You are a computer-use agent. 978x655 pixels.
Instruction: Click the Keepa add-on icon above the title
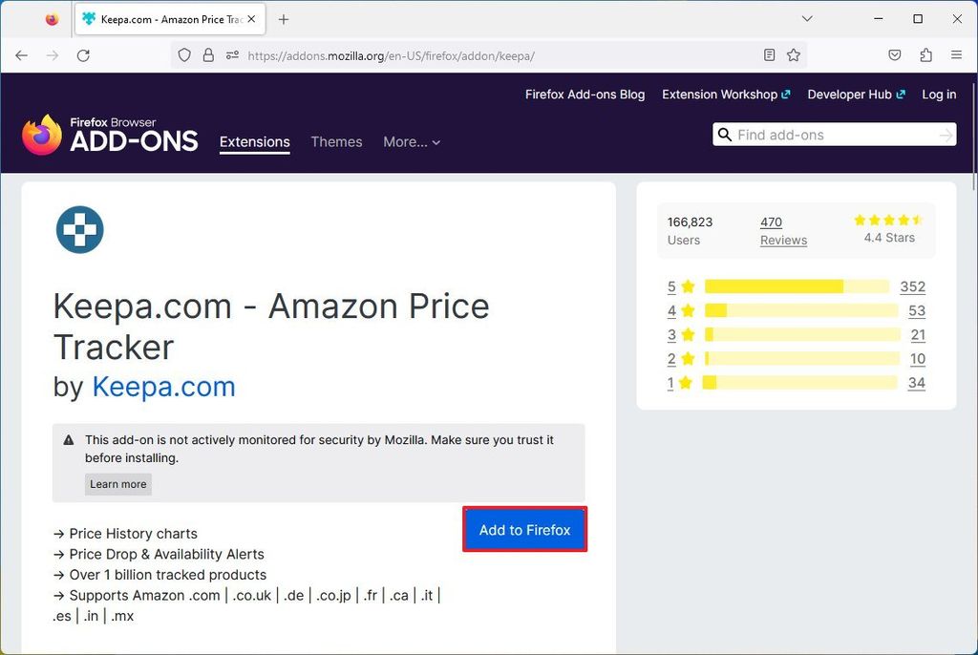click(x=79, y=229)
